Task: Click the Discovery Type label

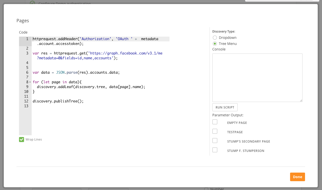Action: pyautogui.click(x=224, y=32)
